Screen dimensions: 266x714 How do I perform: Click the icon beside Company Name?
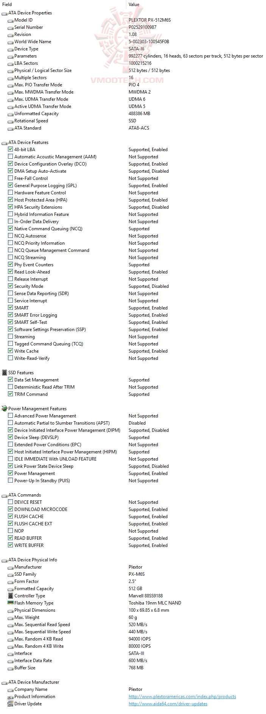(x=11, y=690)
